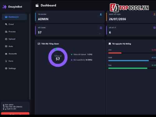Click the Auto sidebar icon
The width and height of the screenshot is (156, 117).
pyautogui.click(x=6, y=46)
